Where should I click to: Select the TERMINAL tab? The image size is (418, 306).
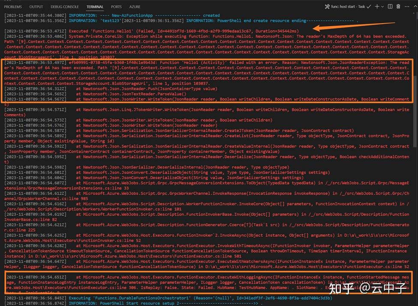[95, 6]
